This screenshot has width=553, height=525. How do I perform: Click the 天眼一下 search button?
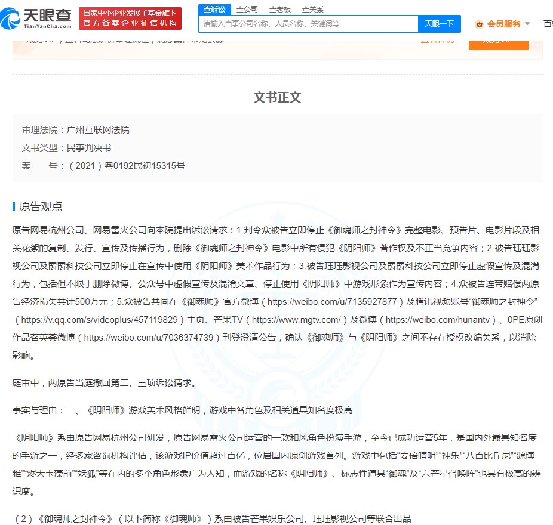(x=439, y=24)
